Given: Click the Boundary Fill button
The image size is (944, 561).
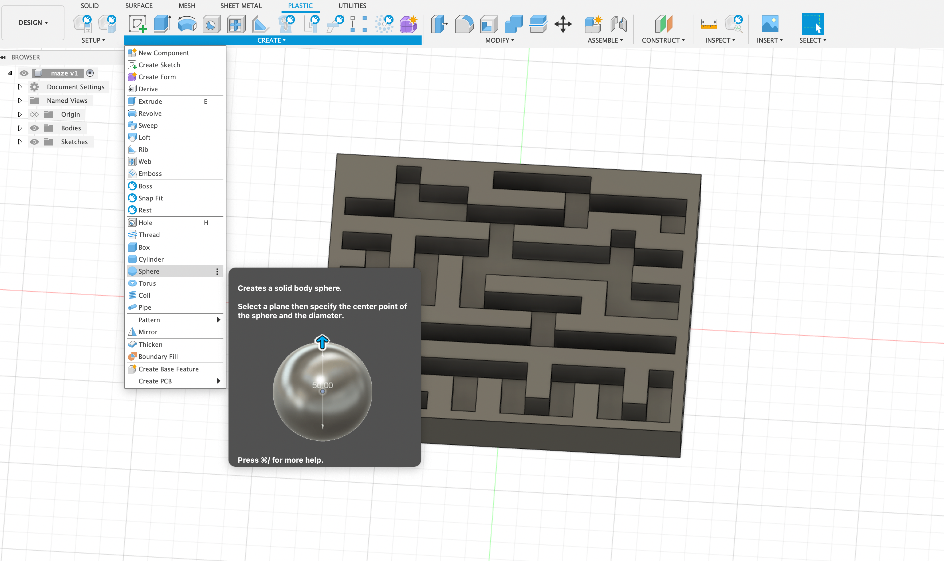Looking at the screenshot, I should click(x=159, y=356).
